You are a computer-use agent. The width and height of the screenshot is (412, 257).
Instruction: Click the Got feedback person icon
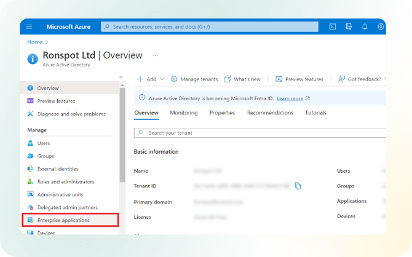point(341,79)
